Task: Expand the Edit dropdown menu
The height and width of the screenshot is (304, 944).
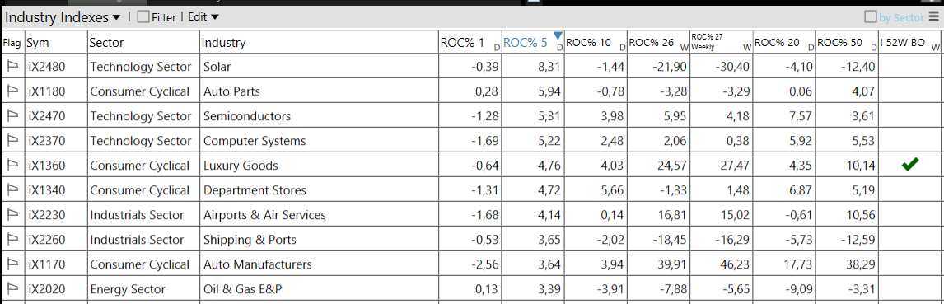Action: [x=203, y=17]
